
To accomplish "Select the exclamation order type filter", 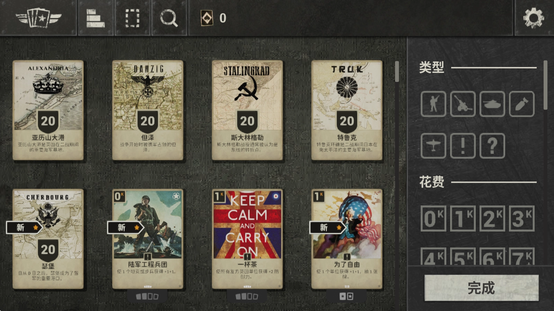I will (x=463, y=146).
